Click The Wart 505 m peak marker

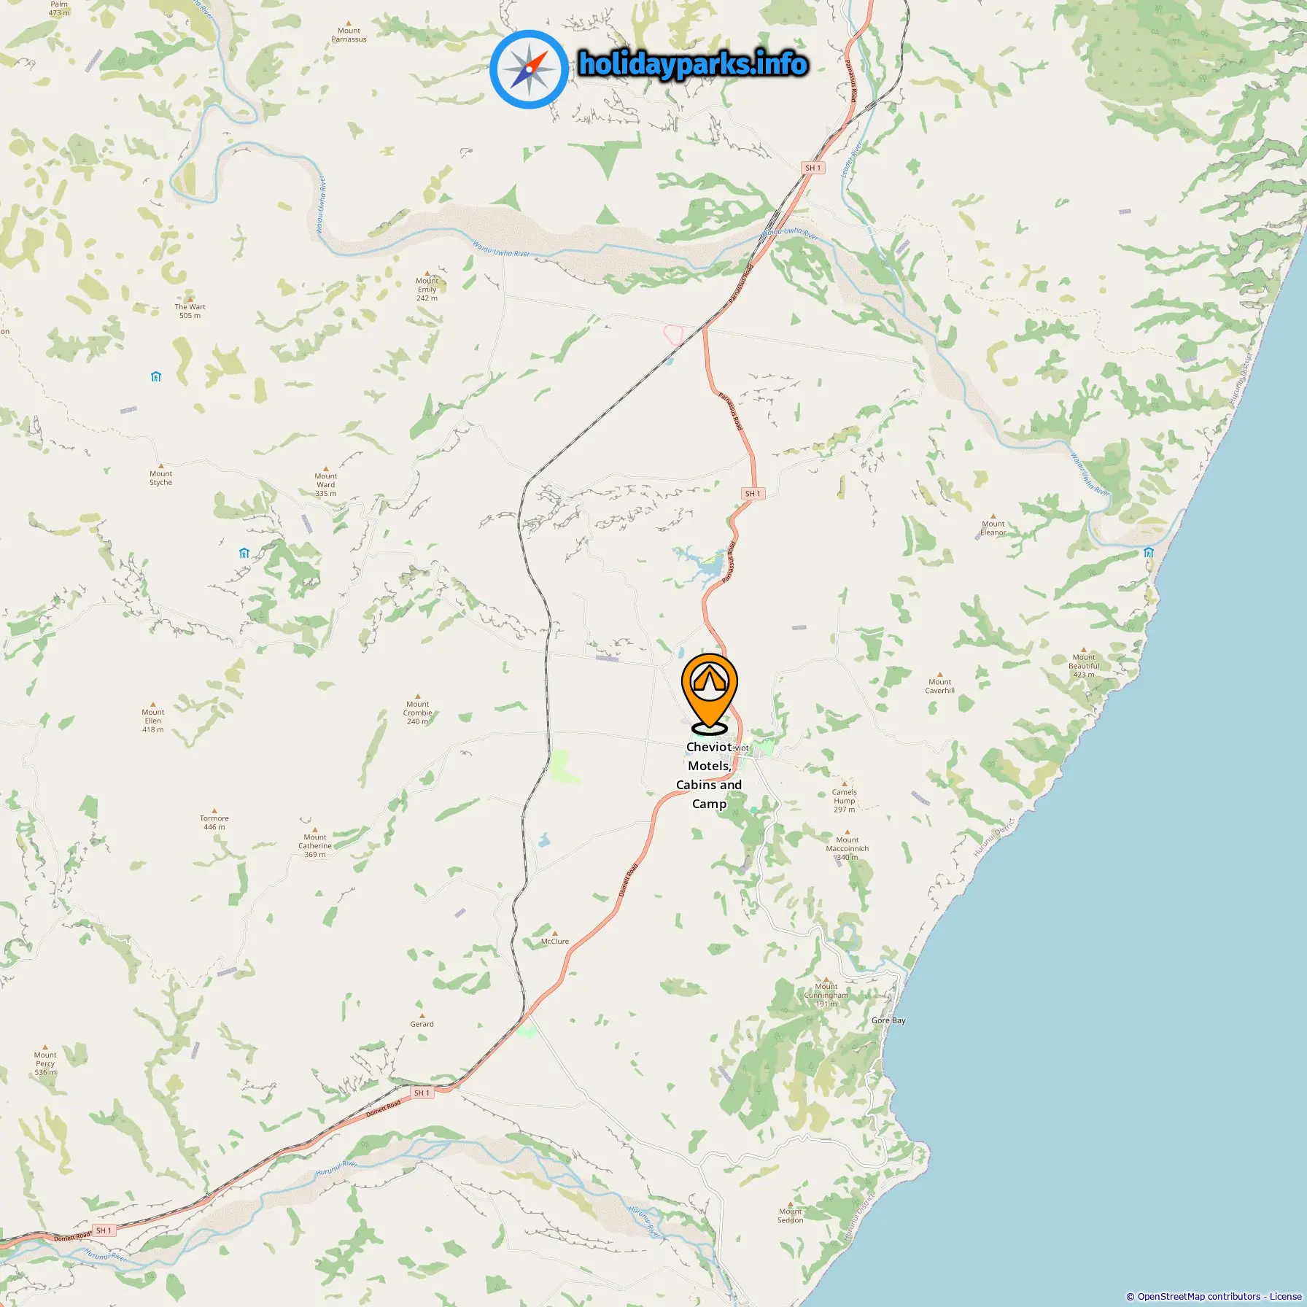tap(190, 299)
